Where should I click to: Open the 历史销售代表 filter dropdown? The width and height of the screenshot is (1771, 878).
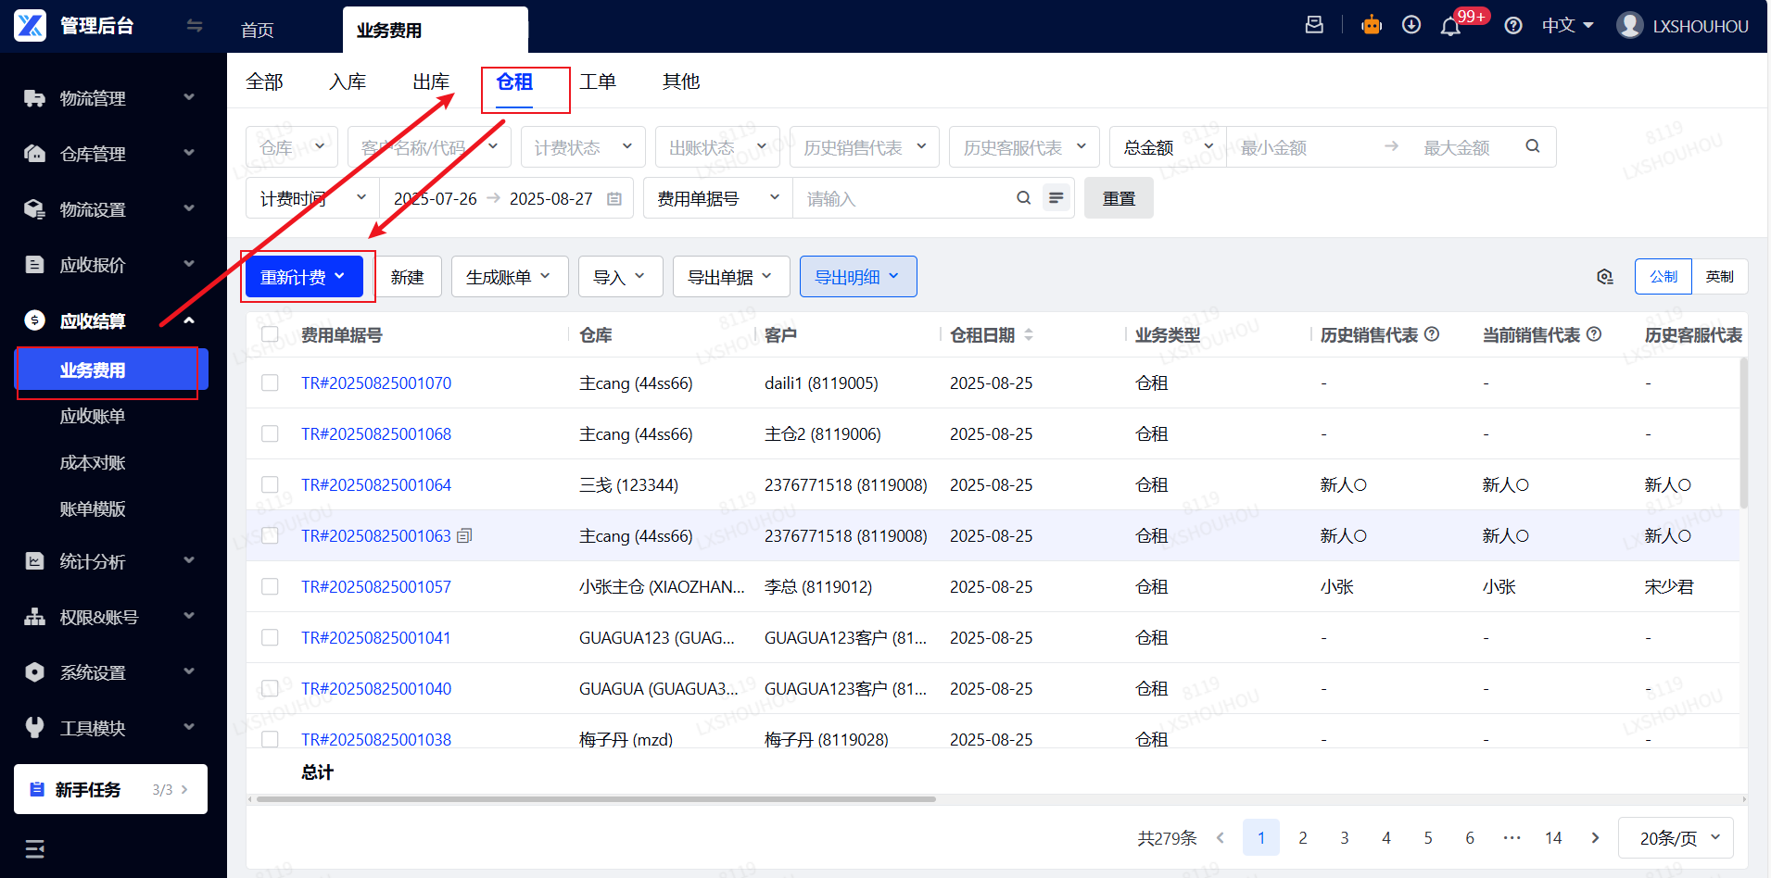pyautogui.click(x=865, y=147)
